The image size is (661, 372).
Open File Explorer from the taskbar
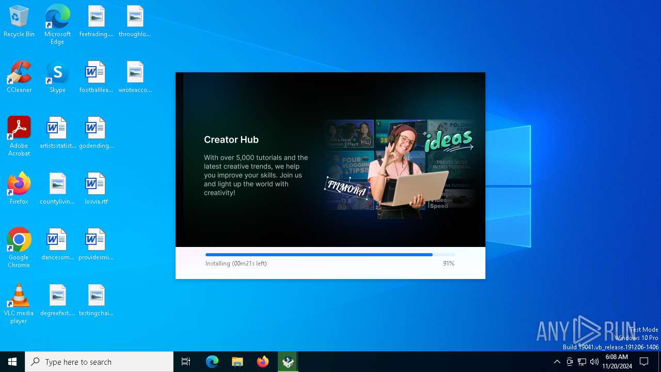[x=238, y=362]
